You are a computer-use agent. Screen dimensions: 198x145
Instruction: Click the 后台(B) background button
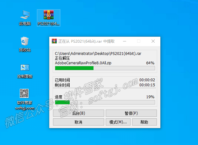[x=78, y=113]
